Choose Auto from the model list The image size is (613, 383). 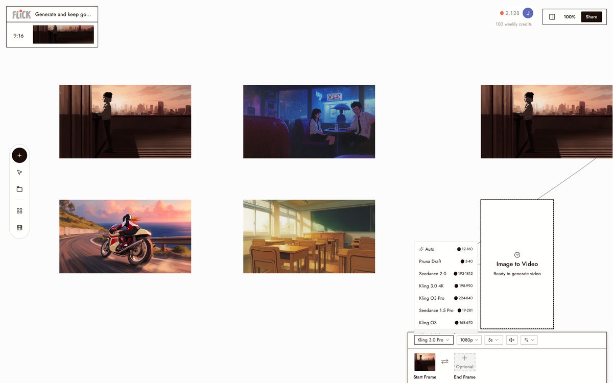[446, 249]
